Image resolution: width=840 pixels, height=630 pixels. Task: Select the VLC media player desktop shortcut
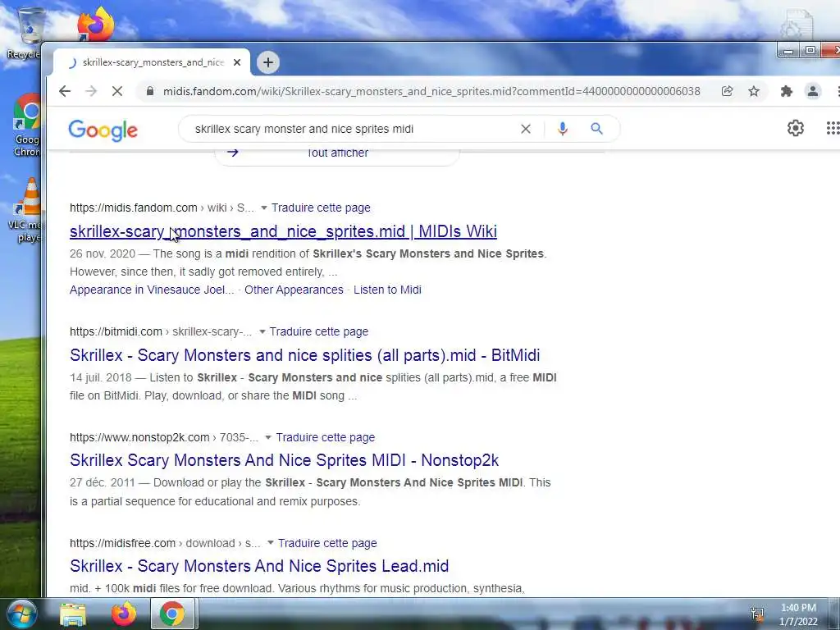25,210
